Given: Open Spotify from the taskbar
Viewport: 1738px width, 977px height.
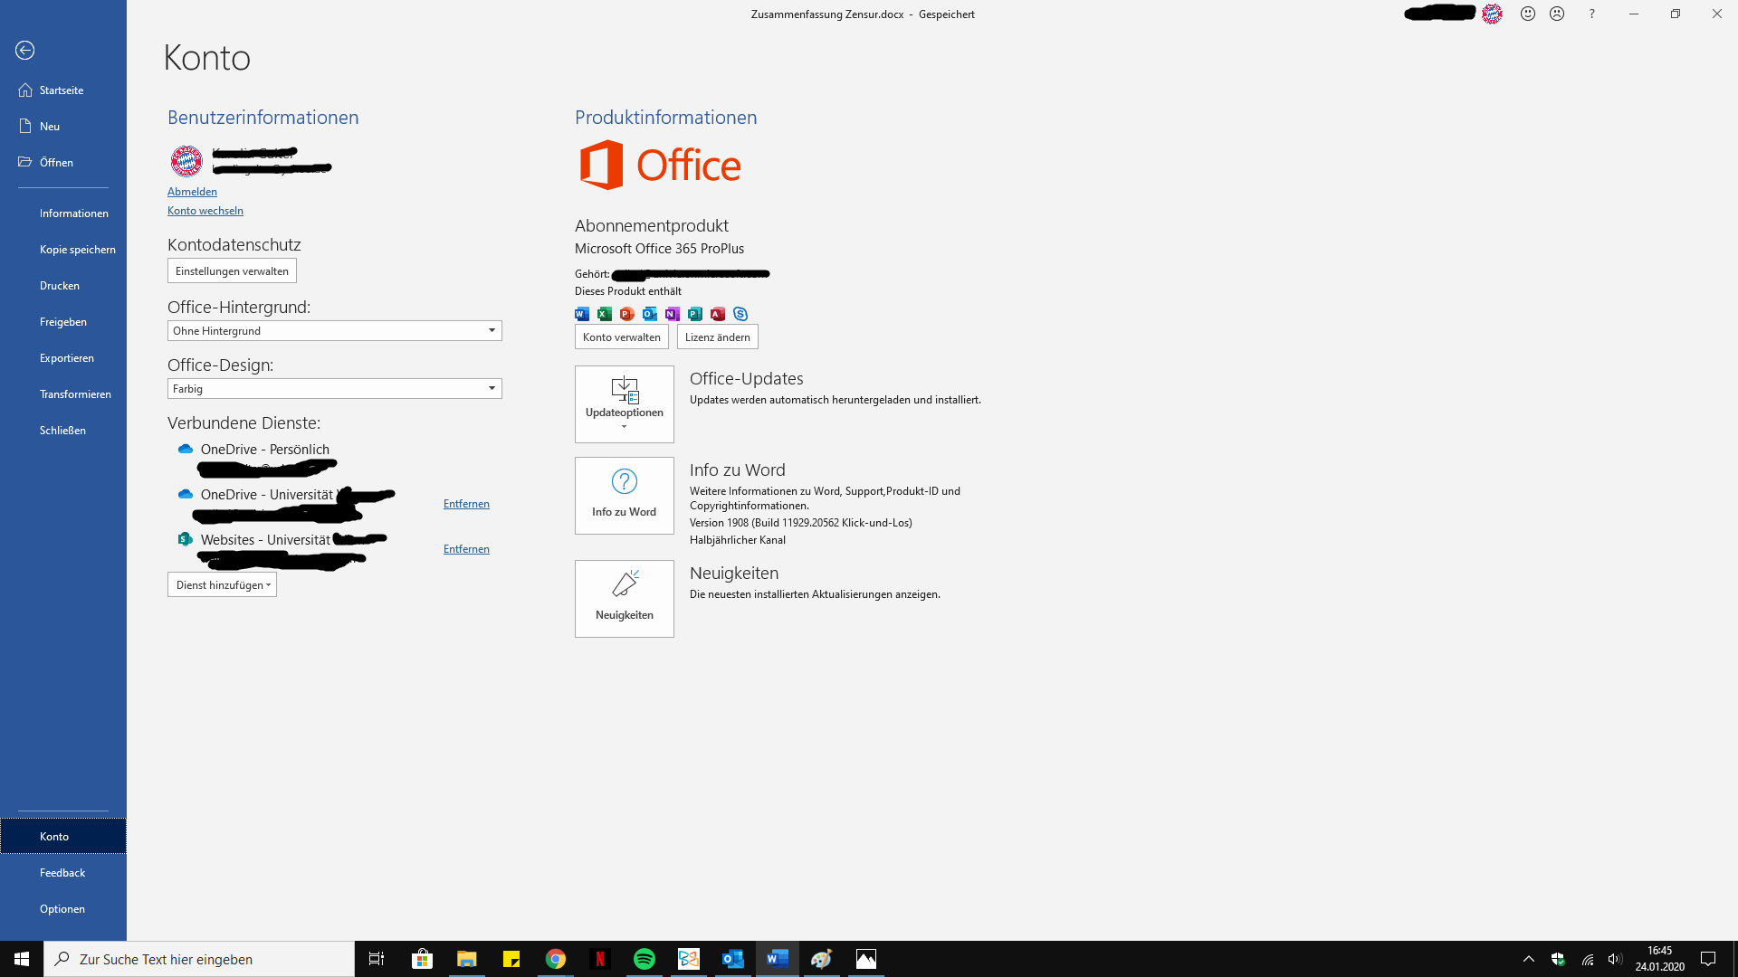Looking at the screenshot, I should pyautogui.click(x=644, y=959).
